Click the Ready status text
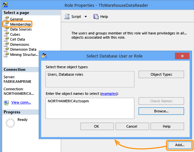The width and height of the screenshot is (194, 152). coord(22,120)
